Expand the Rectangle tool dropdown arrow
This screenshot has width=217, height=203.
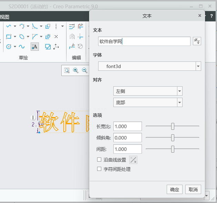(x=15, y=37)
